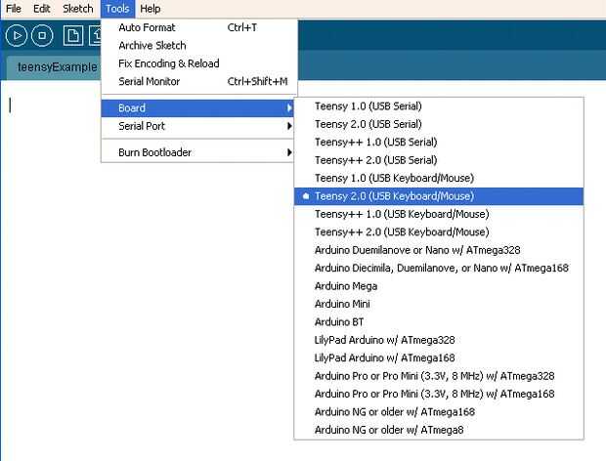This screenshot has width=606, height=461.
Task: Pick LilyPad Arduino w/ ATmega328
Action: 439,340
